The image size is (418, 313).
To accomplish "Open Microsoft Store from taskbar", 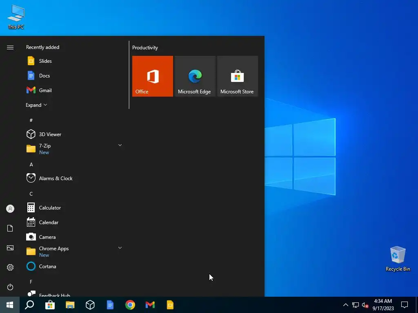I will point(50,305).
